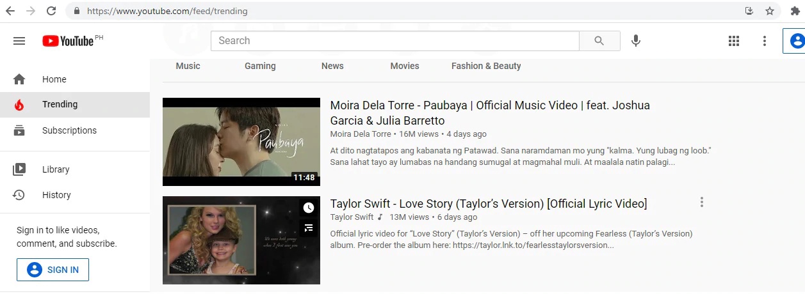This screenshot has height=294, width=805.
Task: Add Taylor Swift video to queue
Action: [x=309, y=228]
